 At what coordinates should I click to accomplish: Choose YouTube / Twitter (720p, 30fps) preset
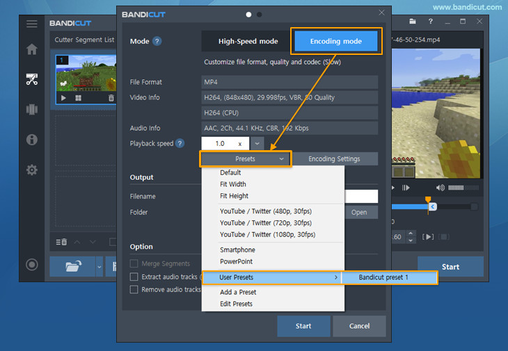[267, 223]
